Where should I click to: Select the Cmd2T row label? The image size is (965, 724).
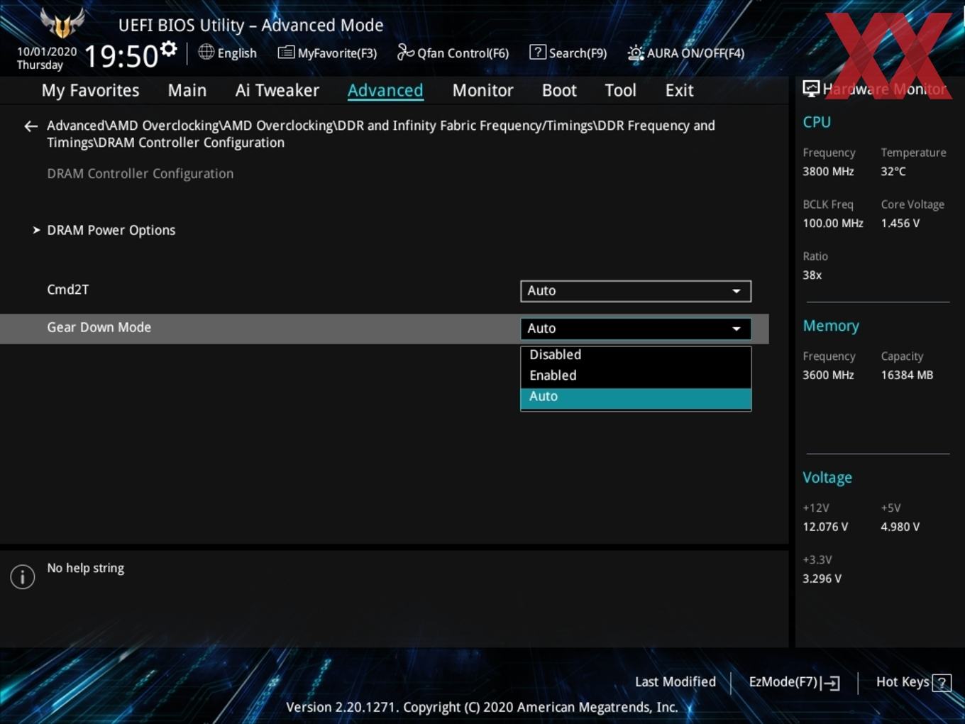tap(67, 290)
